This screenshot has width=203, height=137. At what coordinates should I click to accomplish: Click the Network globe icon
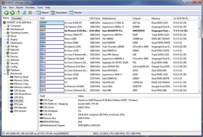pos(8,50)
